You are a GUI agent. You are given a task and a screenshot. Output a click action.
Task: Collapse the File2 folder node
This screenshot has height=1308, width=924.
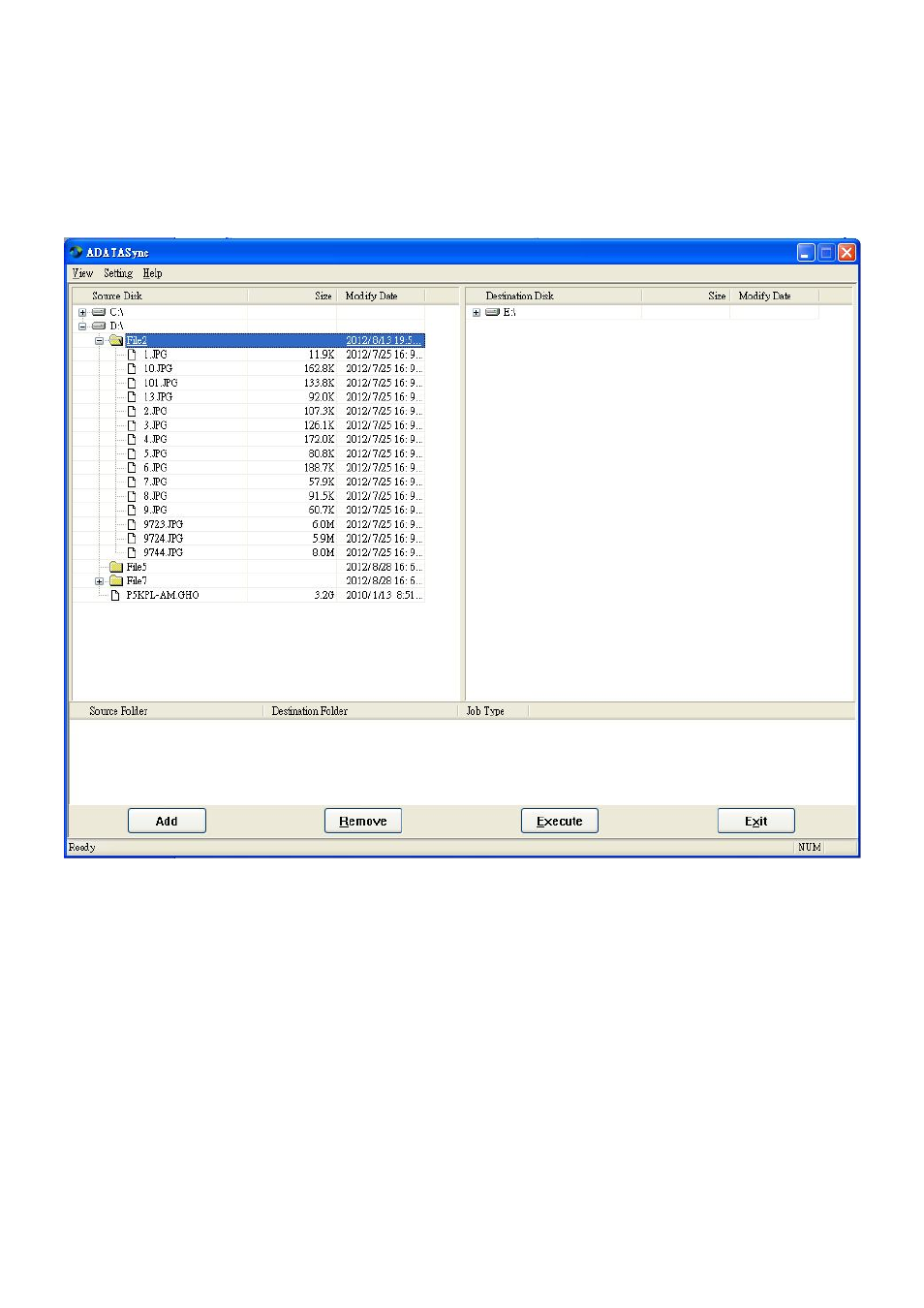click(99, 341)
